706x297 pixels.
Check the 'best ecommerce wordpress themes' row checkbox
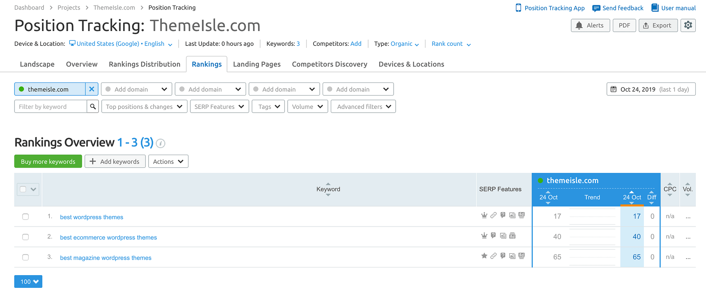25,237
